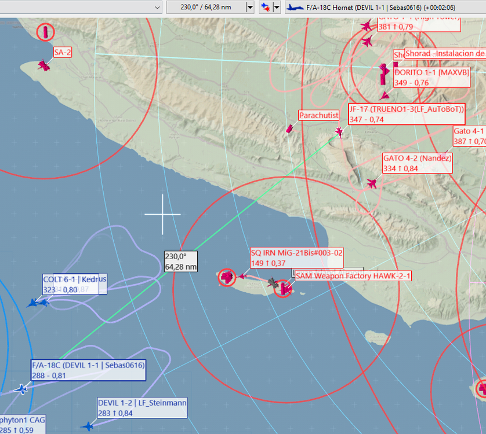Toggle the red-blue aircraft toolbar button
486x434 pixels.
coord(266,7)
